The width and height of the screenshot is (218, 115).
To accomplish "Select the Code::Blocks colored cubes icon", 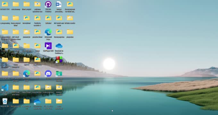I will coord(59,60).
